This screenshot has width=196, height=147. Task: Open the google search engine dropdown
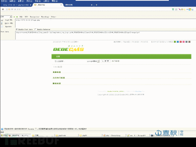pos(93,61)
